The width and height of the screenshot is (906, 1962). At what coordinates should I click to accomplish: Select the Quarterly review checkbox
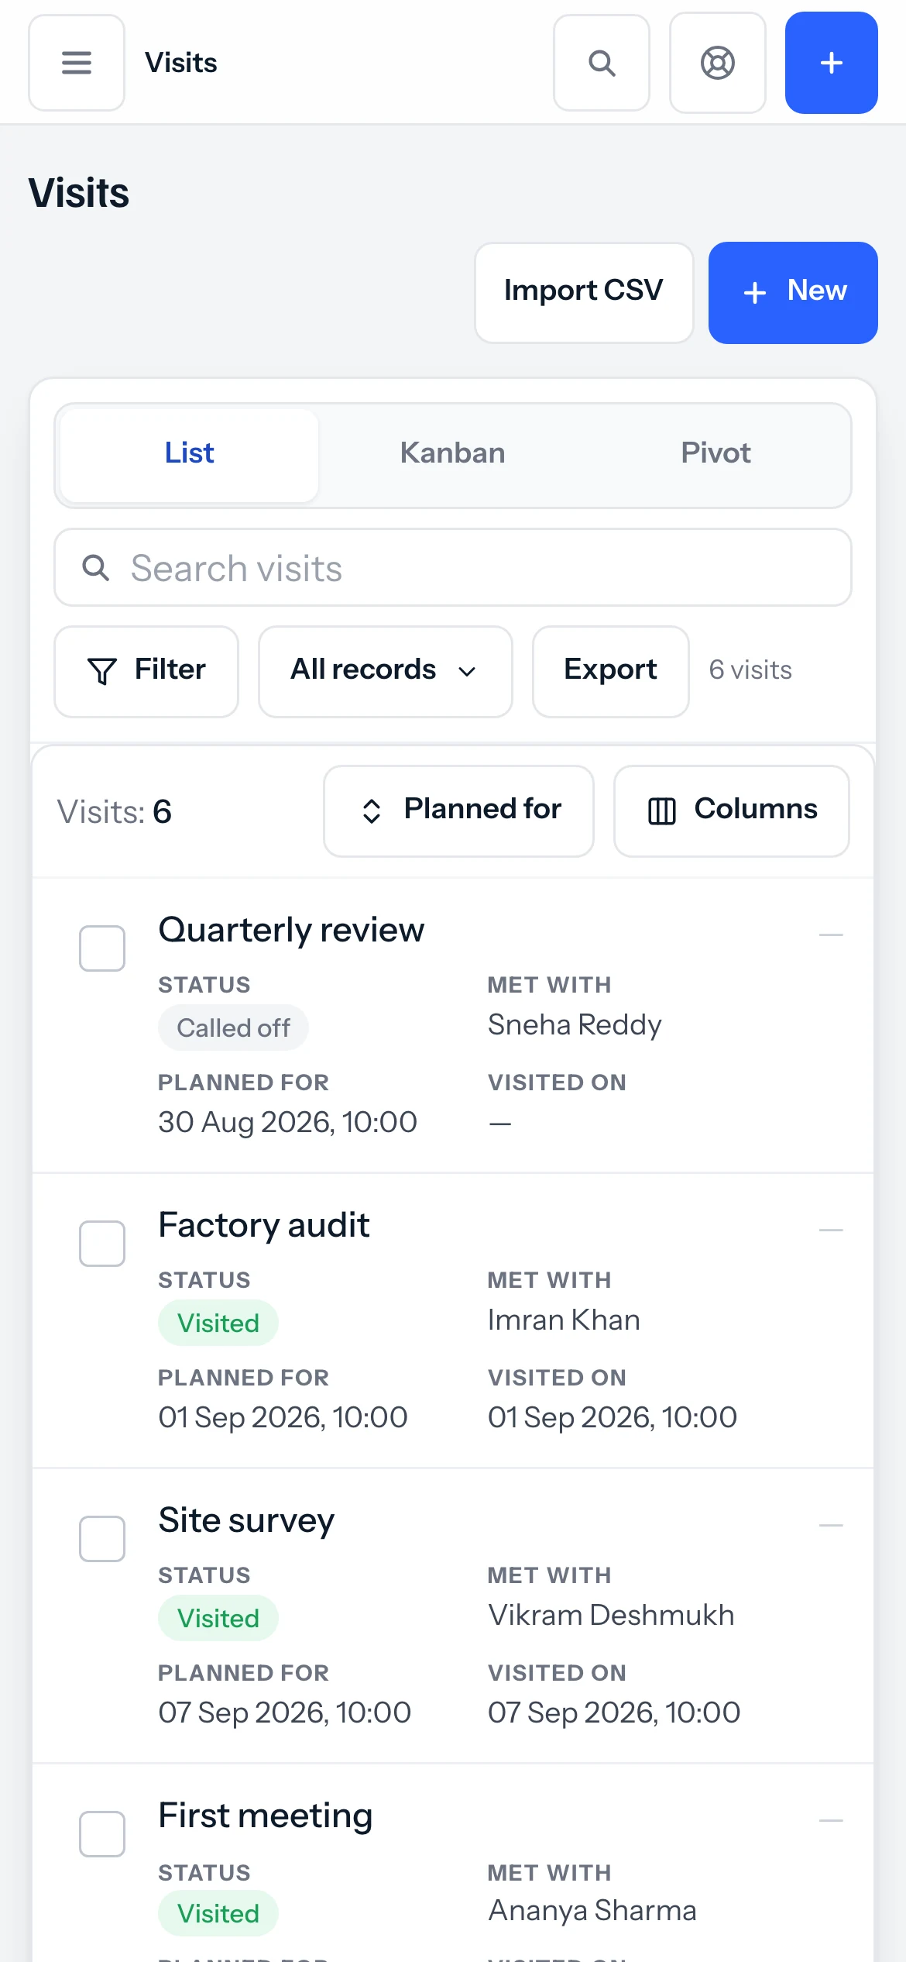coord(102,948)
